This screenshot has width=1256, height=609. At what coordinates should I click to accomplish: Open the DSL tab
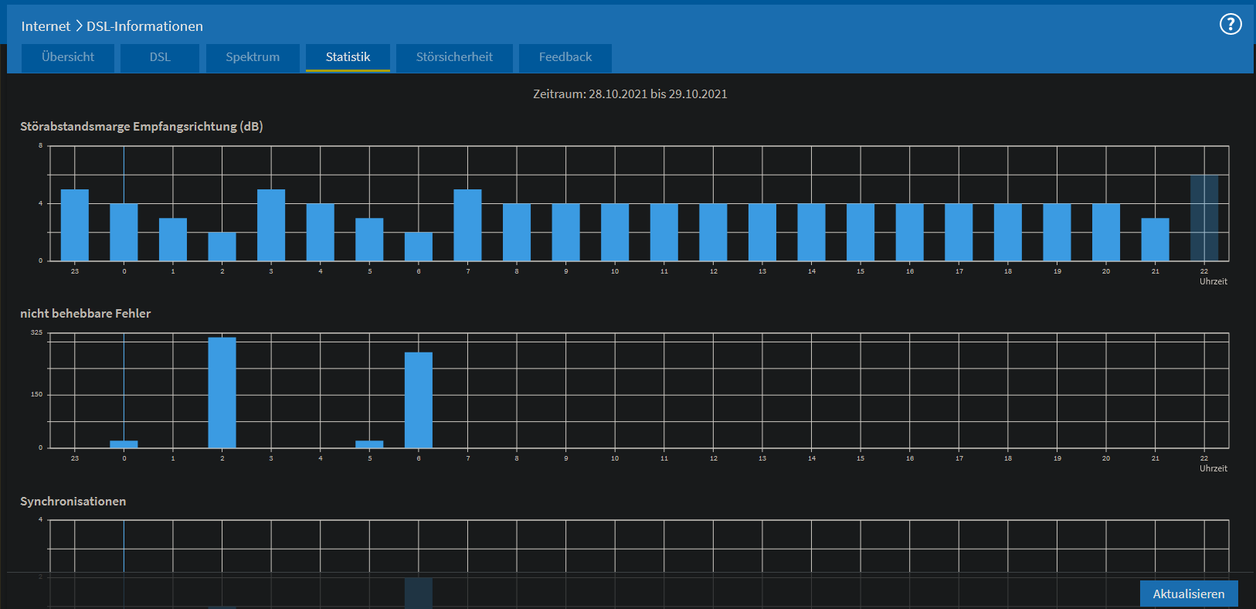point(160,57)
